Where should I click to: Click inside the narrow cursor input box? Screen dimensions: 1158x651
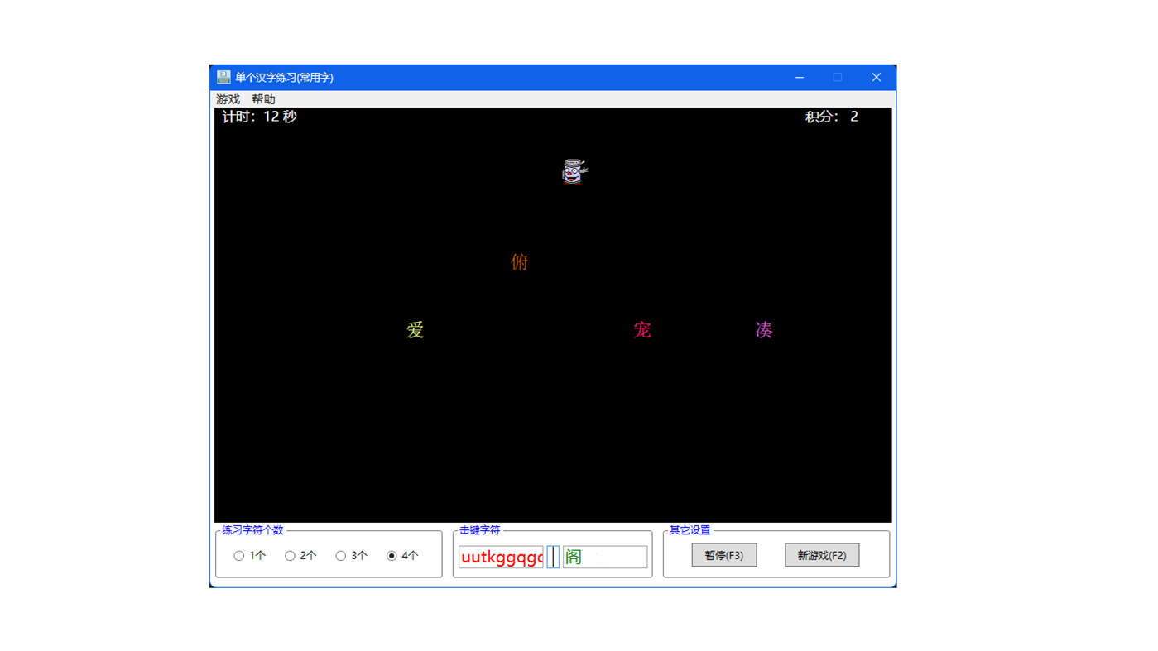click(x=553, y=557)
